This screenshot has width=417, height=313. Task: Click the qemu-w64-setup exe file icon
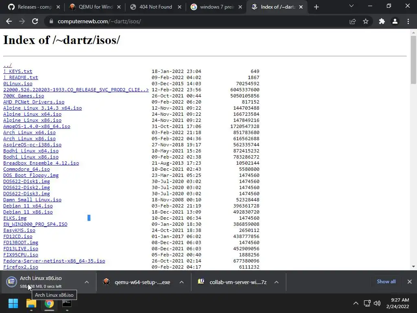[x=106, y=282]
